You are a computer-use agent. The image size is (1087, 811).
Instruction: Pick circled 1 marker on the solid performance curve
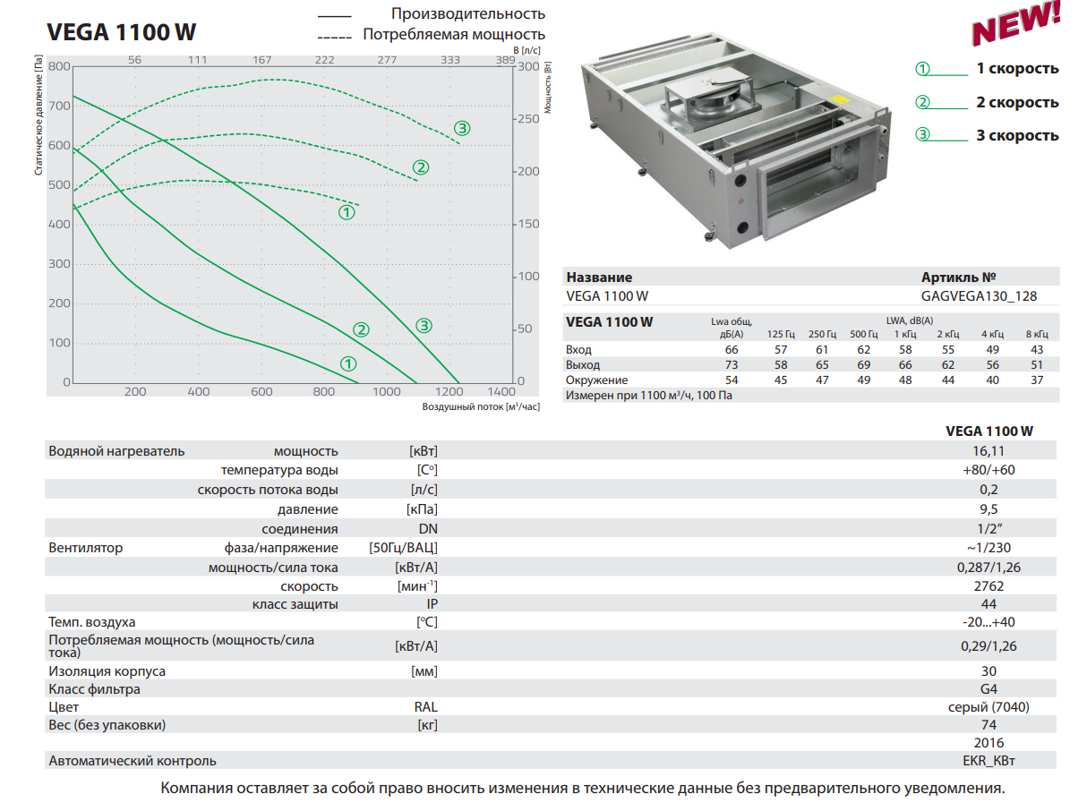coord(348,363)
